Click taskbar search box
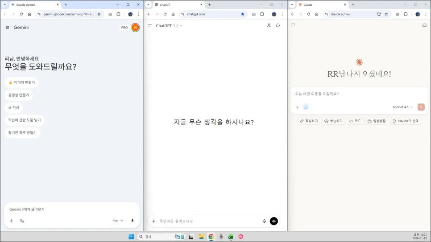431x242 pixels. [x=161, y=237]
